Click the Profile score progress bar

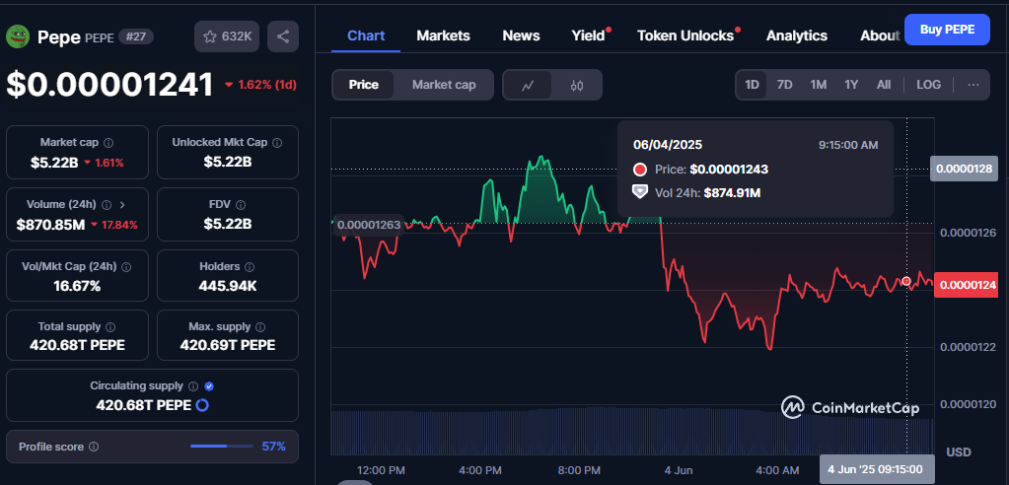[x=222, y=447]
